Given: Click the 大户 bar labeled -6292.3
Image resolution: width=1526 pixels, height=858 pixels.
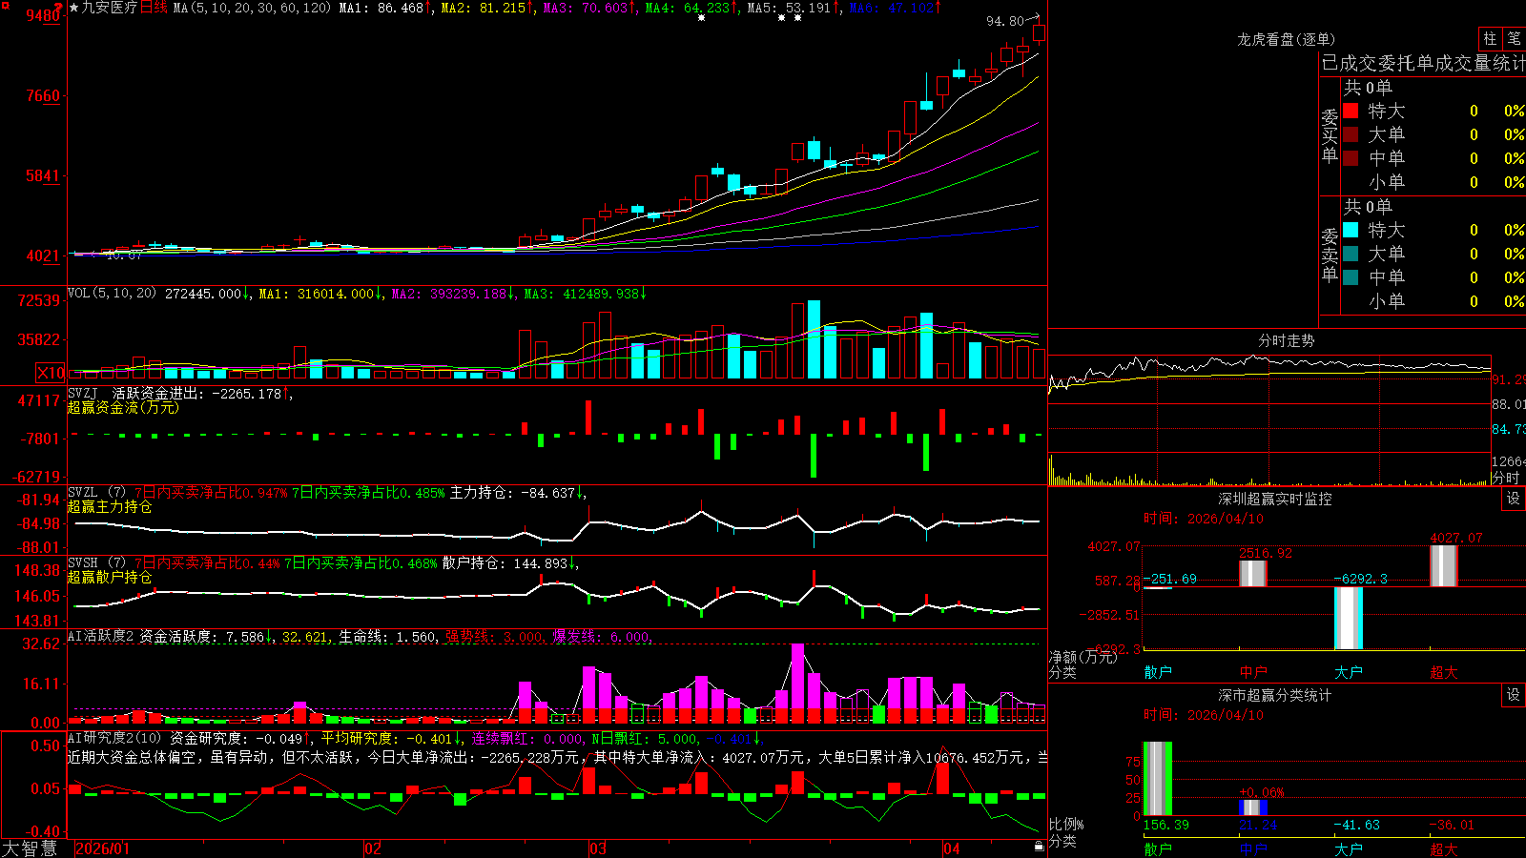Looking at the screenshot, I should click(x=1349, y=618).
